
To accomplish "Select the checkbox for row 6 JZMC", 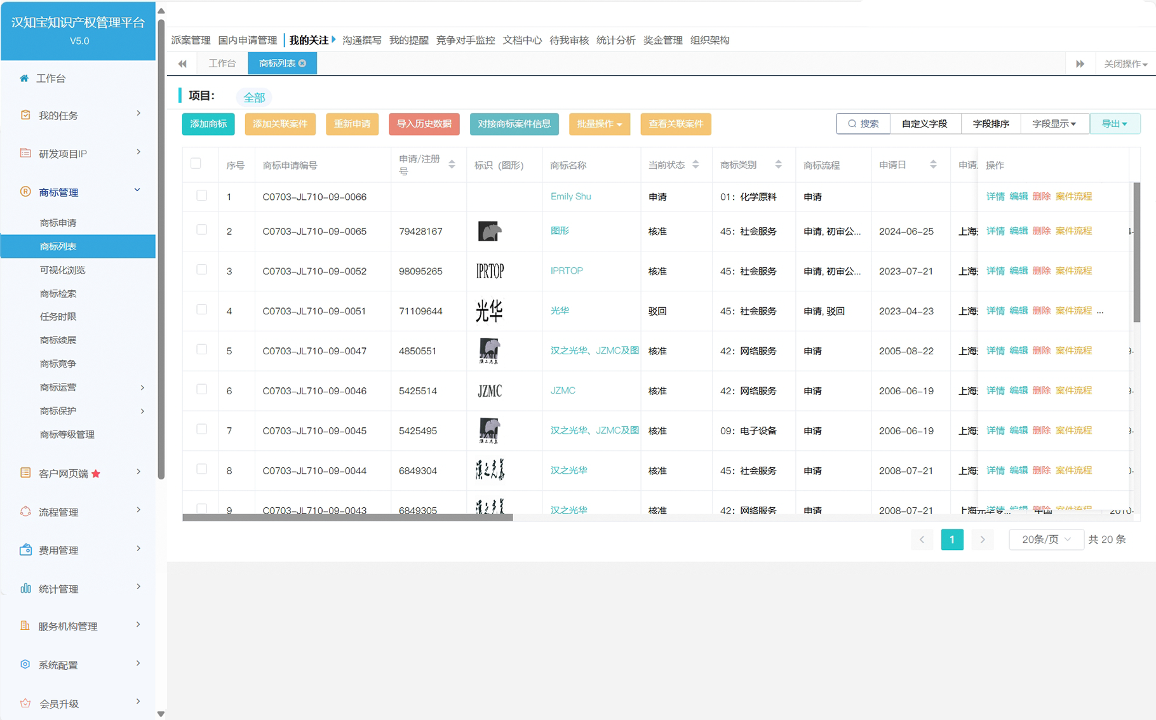I will click(201, 389).
